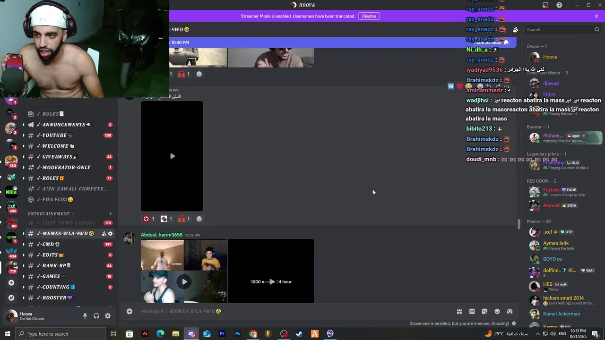The image size is (605, 340).
Task: Open Discord inbox icon in title bar
Action: pyautogui.click(x=545, y=5)
